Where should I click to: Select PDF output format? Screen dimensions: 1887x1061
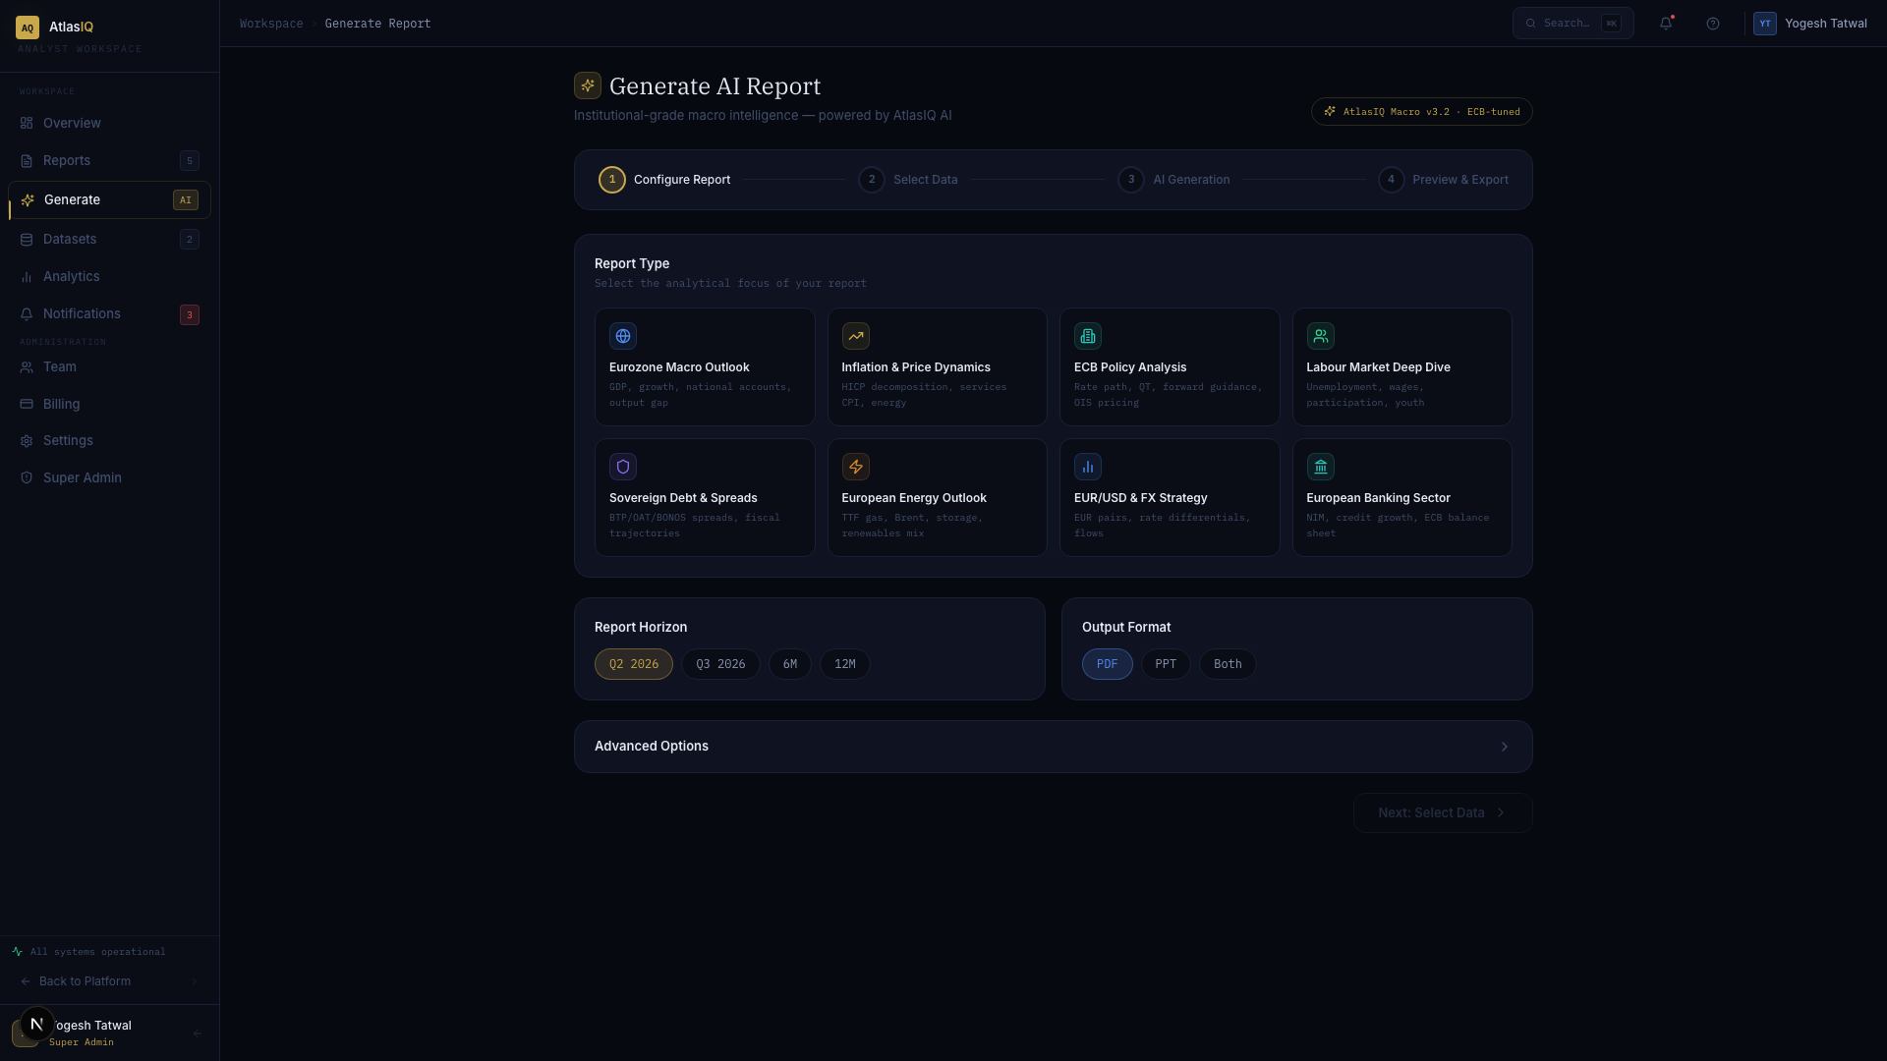tap(1108, 664)
